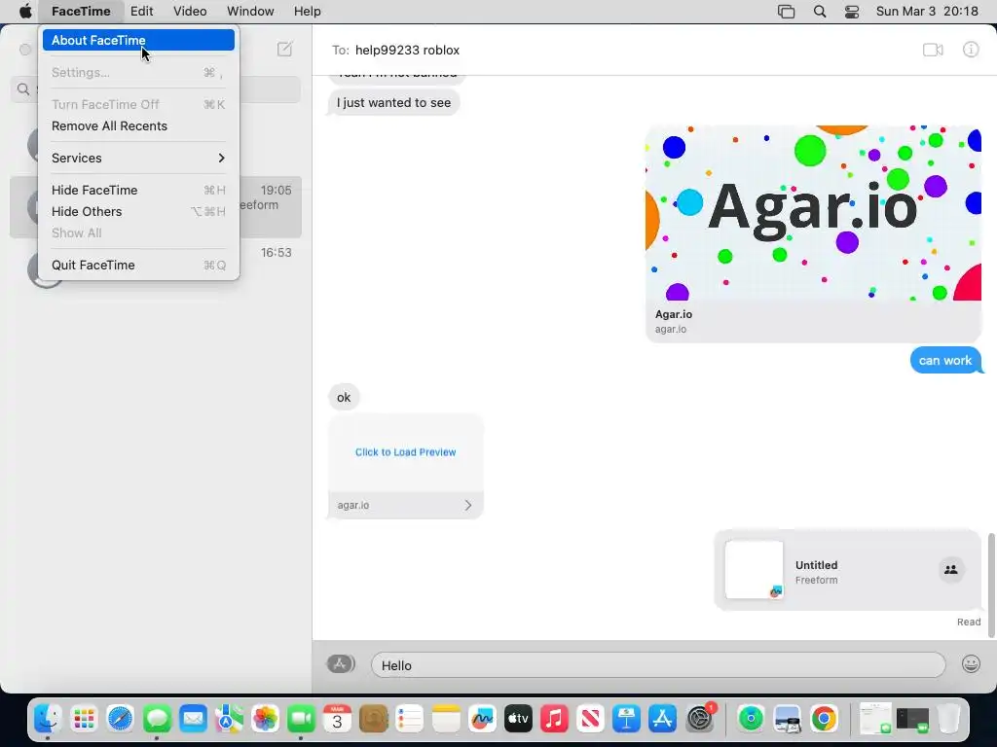This screenshot has height=747, width=997.
Task: Open the Apple TV app in the dock
Action: point(518,719)
